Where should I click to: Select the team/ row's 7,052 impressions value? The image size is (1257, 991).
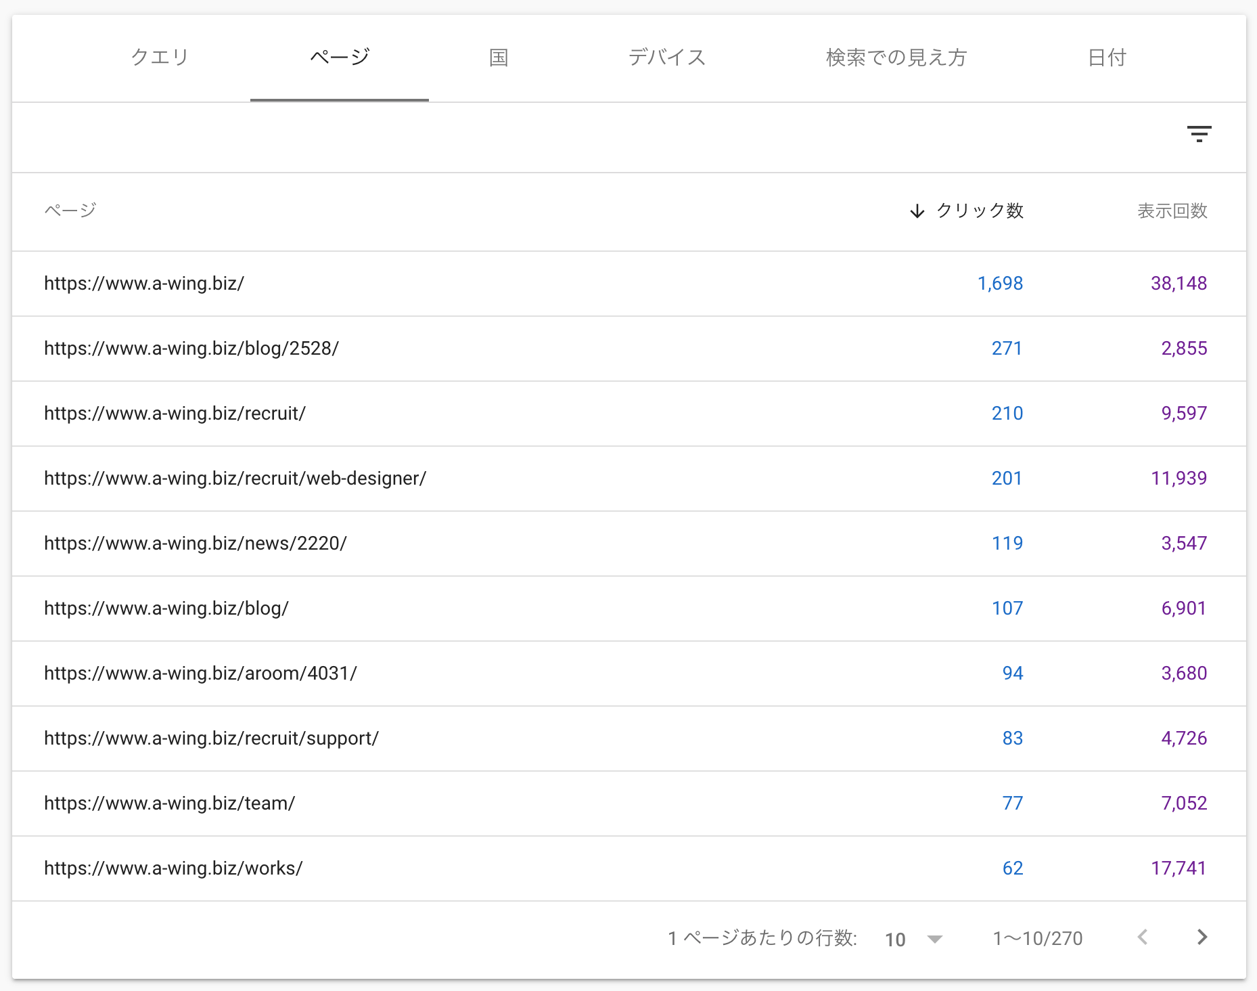click(x=1183, y=803)
